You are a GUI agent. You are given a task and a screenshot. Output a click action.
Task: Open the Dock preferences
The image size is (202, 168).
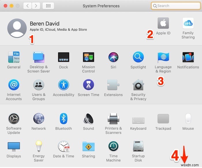tap(63, 57)
